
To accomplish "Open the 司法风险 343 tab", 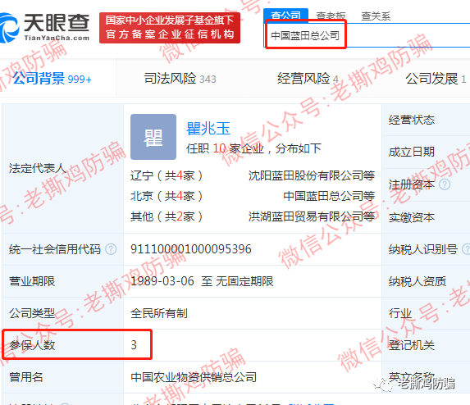I will (180, 79).
